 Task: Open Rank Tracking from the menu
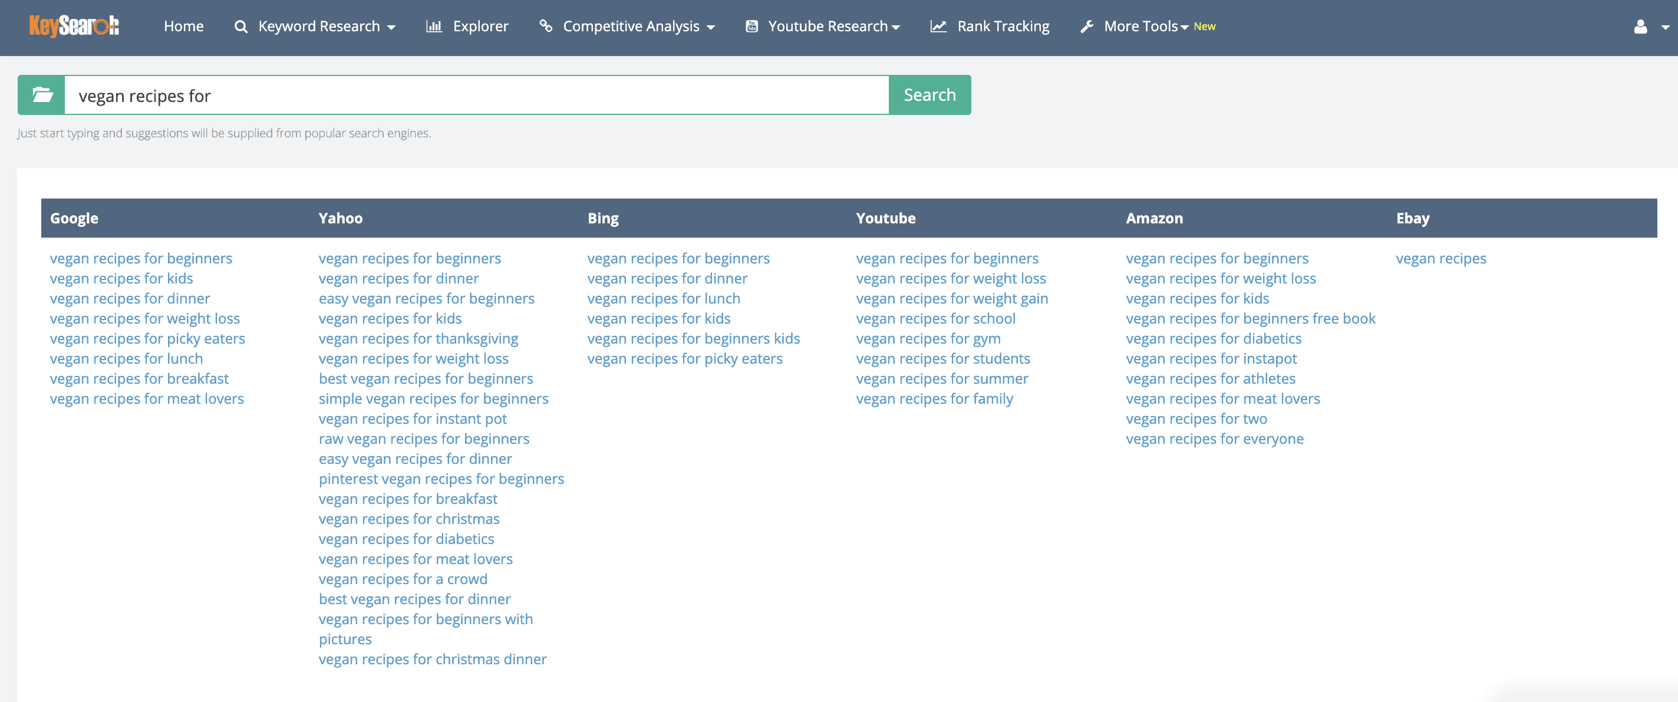(x=1003, y=26)
